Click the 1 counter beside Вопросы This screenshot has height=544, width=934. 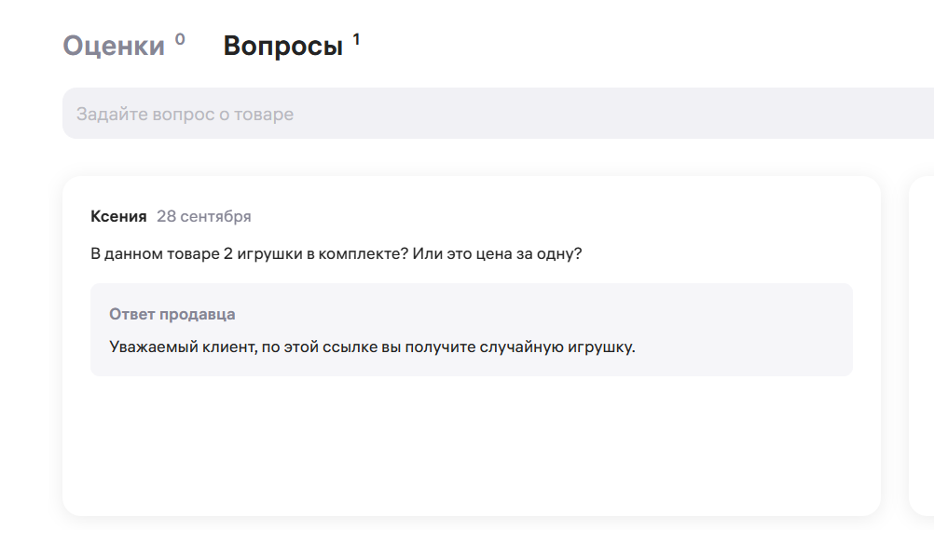356,39
